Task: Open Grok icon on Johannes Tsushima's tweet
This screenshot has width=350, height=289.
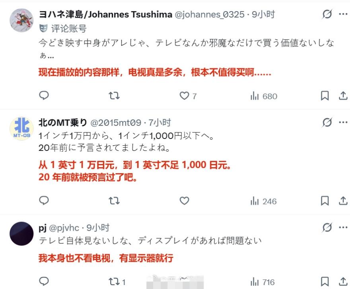Action: tap(327, 14)
